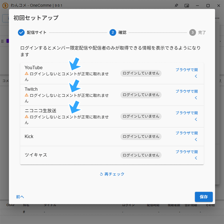Go back with the 前へ button
This screenshot has width=224, height=224.
(x=20, y=197)
